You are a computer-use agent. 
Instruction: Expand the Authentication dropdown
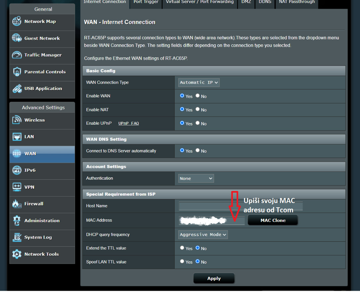(x=196, y=178)
